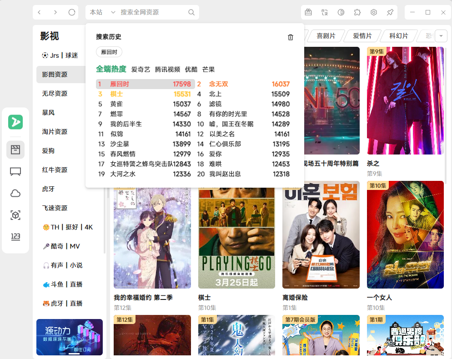Search hot item 有你的时光里
Screen dimensions: 452x359
click(244, 114)
